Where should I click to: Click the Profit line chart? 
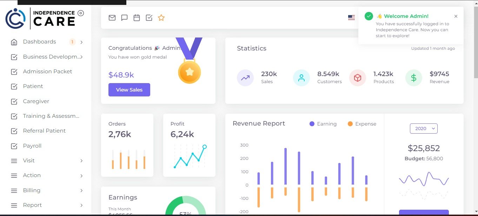pyautogui.click(x=190, y=156)
